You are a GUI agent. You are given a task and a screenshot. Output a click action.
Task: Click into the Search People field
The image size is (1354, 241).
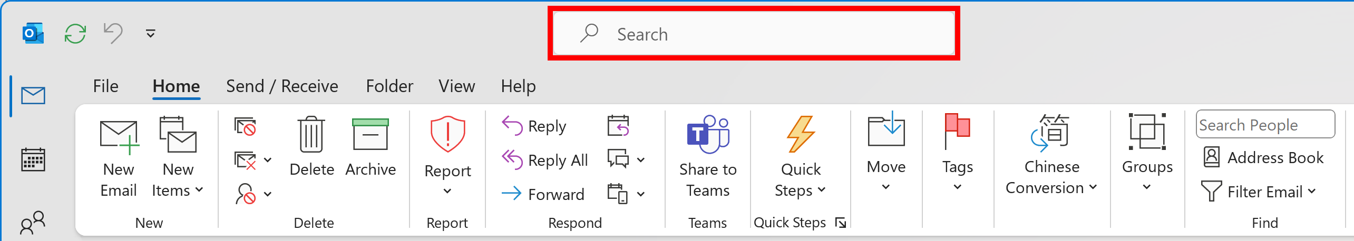pyautogui.click(x=1265, y=125)
